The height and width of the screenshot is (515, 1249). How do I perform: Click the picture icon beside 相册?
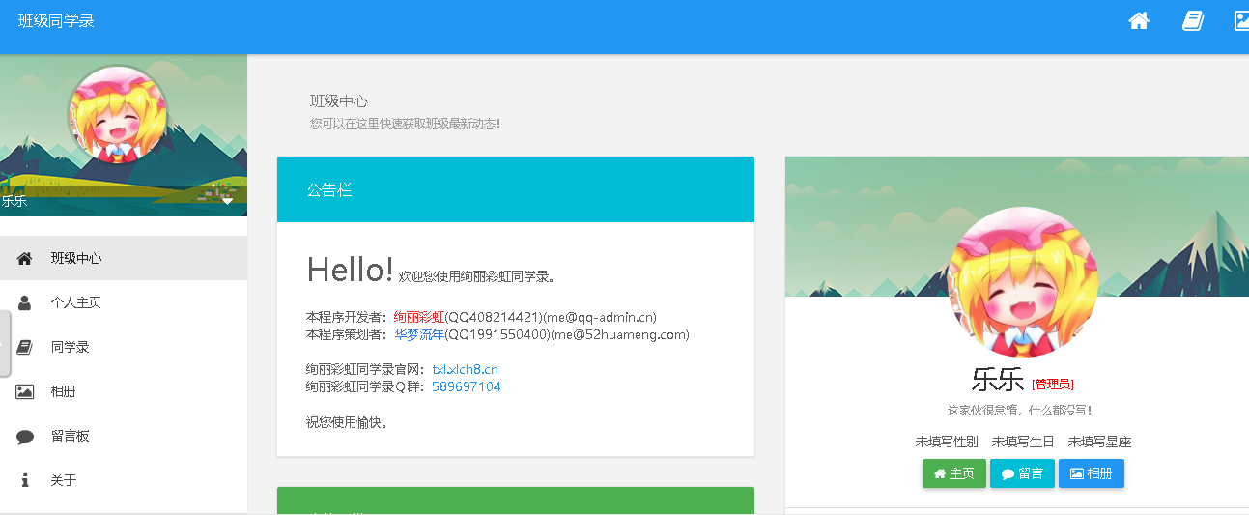(x=25, y=391)
